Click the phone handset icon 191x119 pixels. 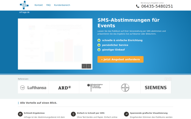[138, 6]
